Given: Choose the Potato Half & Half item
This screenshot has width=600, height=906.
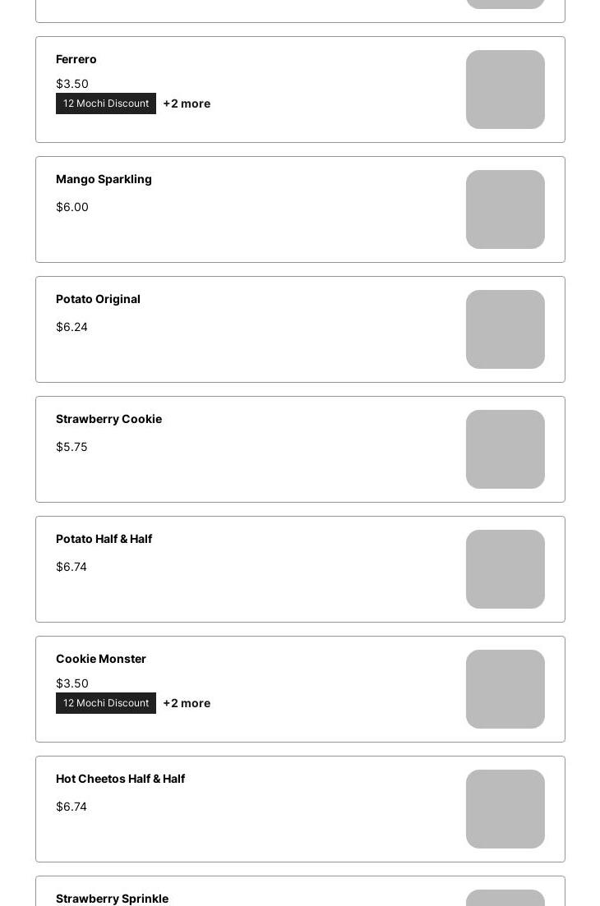Looking at the screenshot, I should [300, 569].
